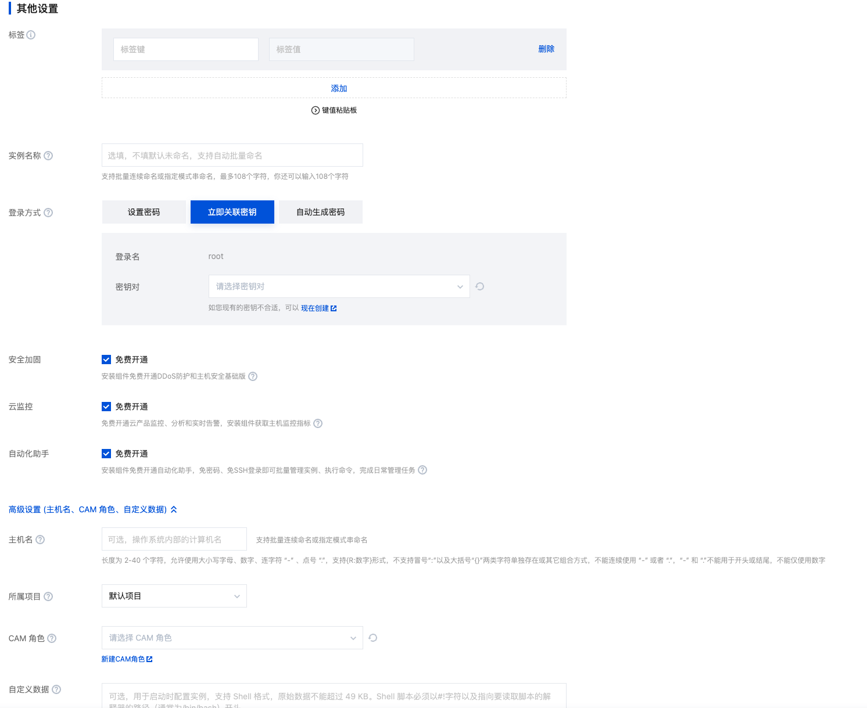This screenshot has height=708, width=867.
Task: Open the 所属项目 help icon
Action: click(48, 596)
